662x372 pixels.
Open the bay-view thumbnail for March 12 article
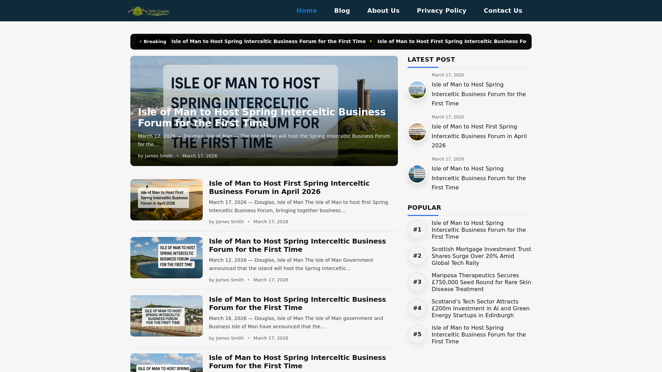coord(167,258)
